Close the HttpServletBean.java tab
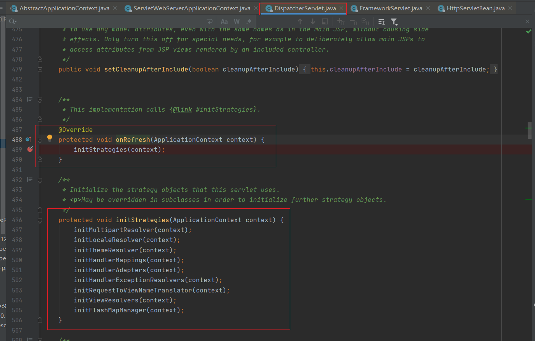 pos(510,8)
